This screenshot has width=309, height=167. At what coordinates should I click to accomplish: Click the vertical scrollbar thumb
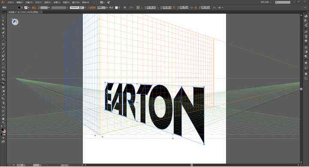[x=301, y=89]
